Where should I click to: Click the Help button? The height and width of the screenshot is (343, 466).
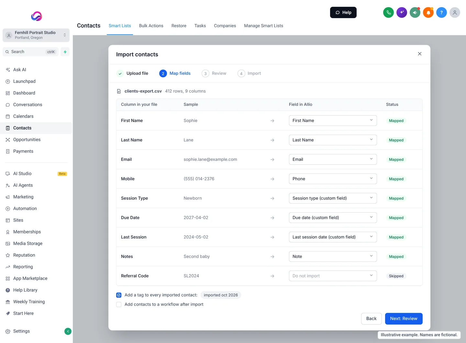[343, 13]
